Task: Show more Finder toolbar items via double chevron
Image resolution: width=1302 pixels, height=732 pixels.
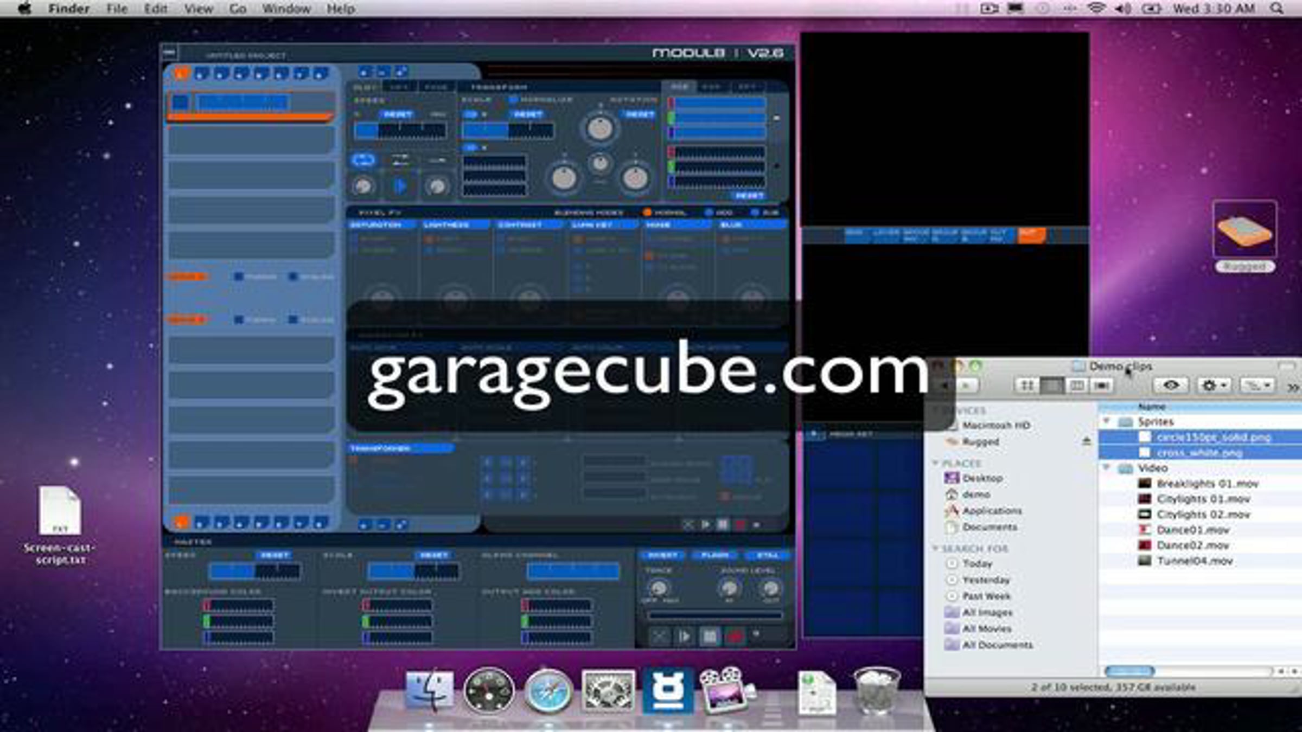Action: tap(1293, 387)
